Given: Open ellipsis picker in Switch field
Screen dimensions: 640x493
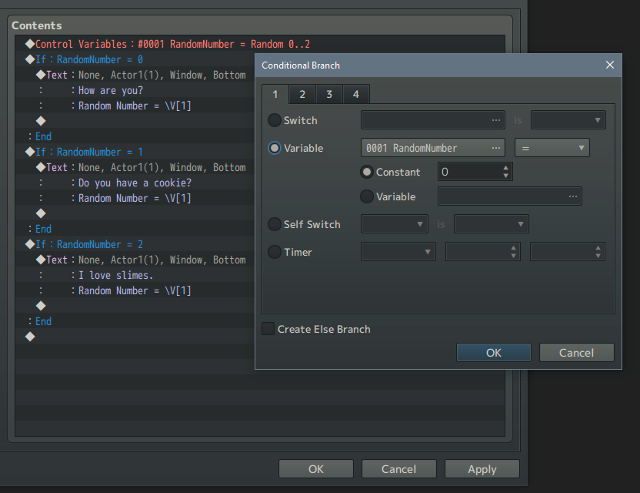Looking at the screenshot, I should 496,120.
